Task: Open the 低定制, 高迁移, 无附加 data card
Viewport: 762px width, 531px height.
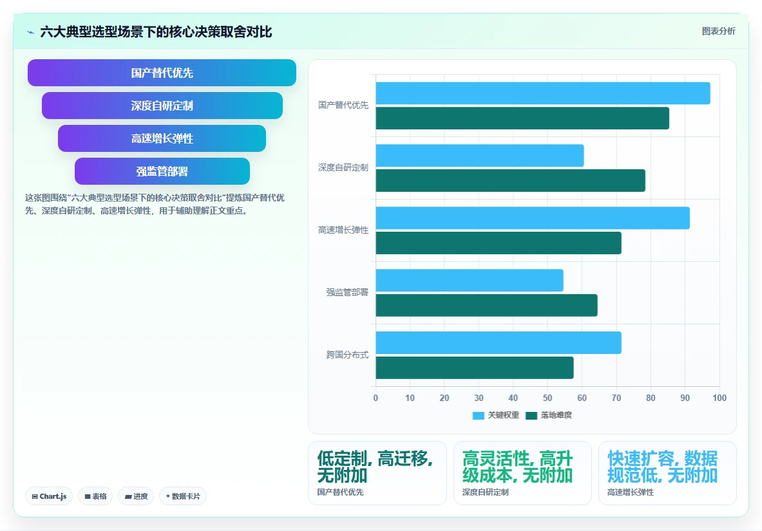Action: [x=377, y=472]
